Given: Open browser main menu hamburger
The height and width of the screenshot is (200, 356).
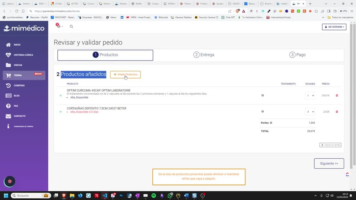Looking at the screenshot, I should 352,11.
